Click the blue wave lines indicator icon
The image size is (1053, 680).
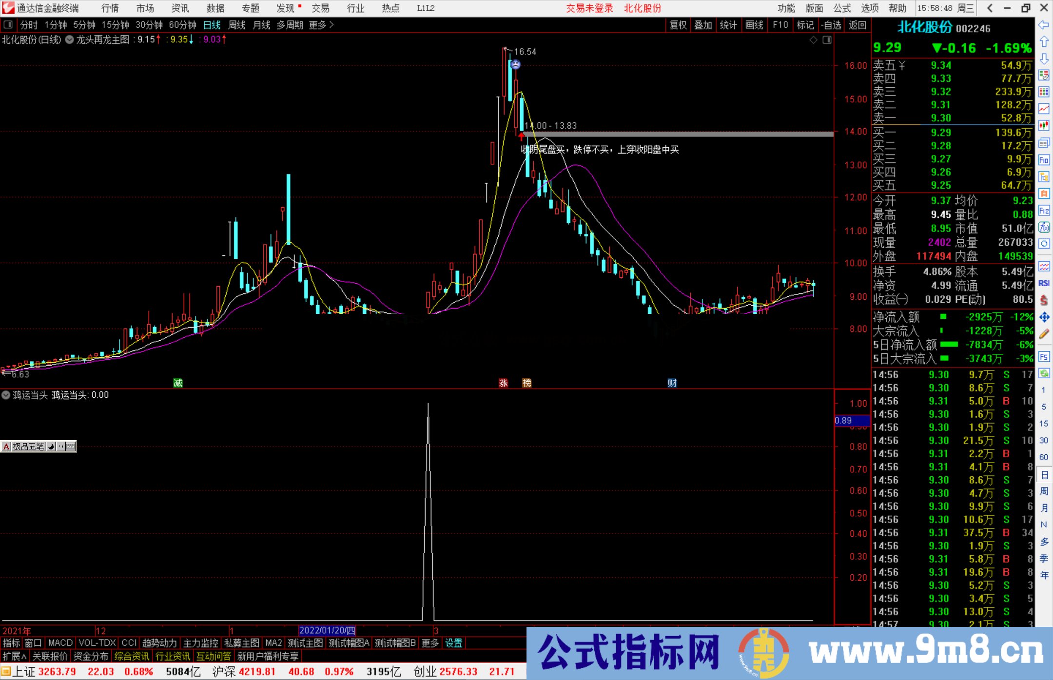click(x=1044, y=266)
